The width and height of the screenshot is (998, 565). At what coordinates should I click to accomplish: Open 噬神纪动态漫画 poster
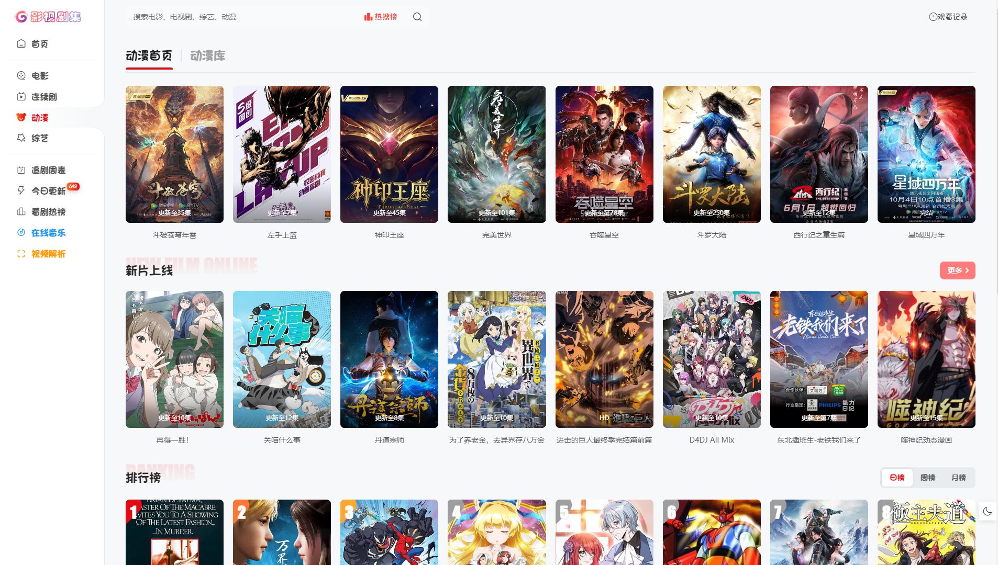pos(926,359)
